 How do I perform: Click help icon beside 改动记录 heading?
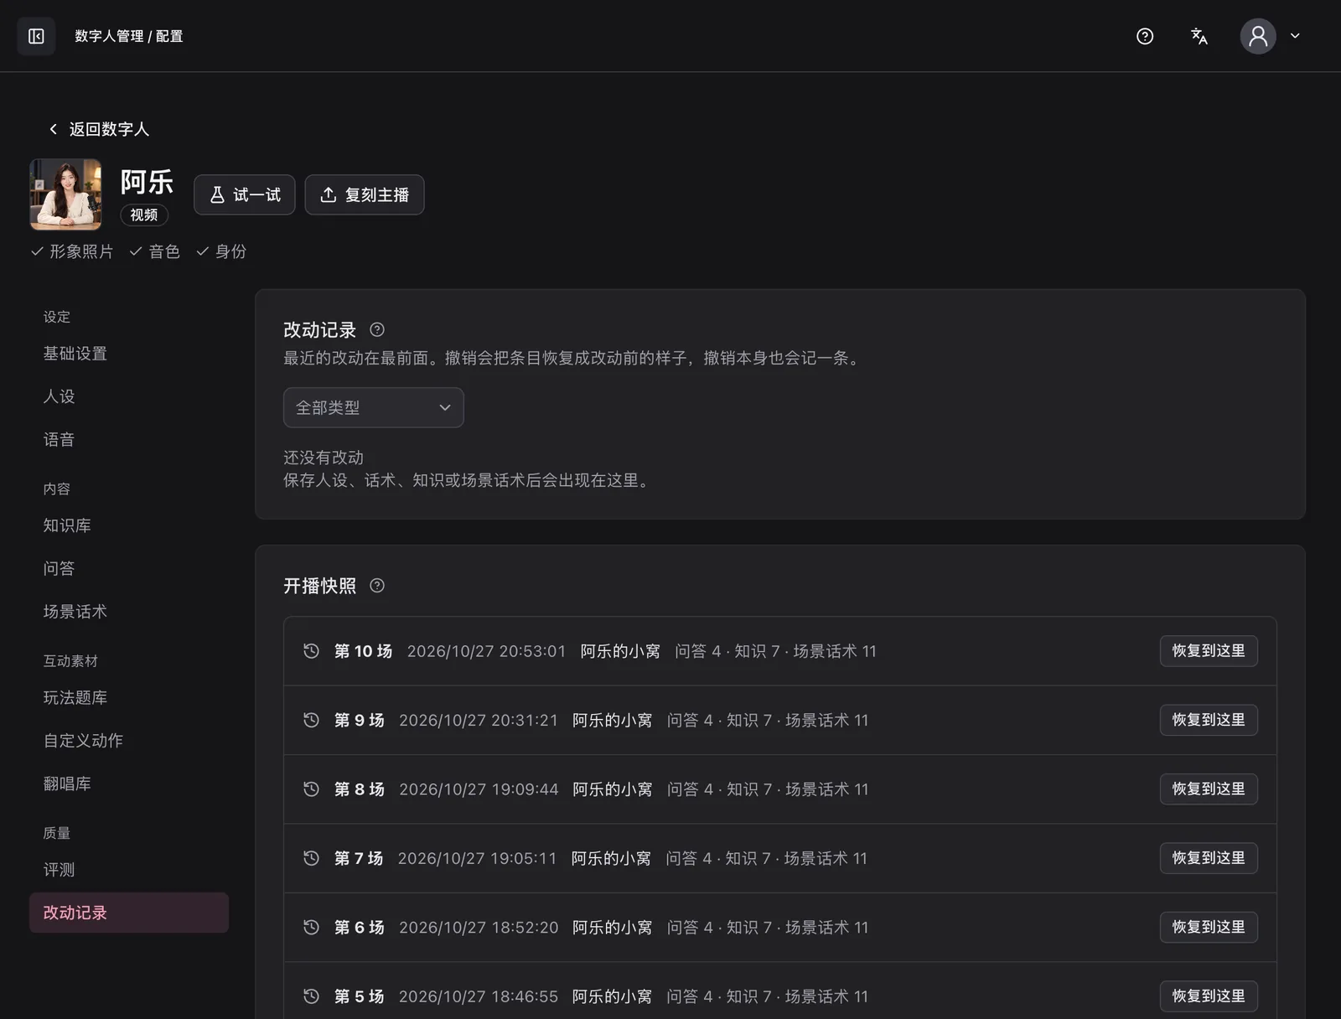(377, 329)
